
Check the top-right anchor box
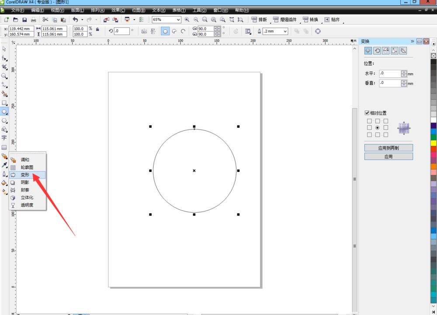(386, 121)
